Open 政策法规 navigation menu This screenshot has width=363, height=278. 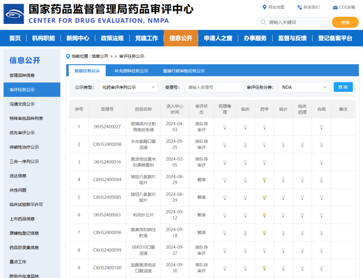coord(112,38)
